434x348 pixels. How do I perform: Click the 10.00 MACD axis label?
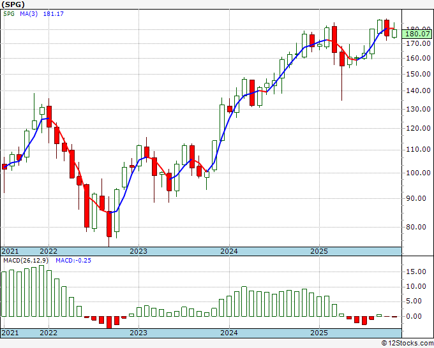[x=416, y=286]
